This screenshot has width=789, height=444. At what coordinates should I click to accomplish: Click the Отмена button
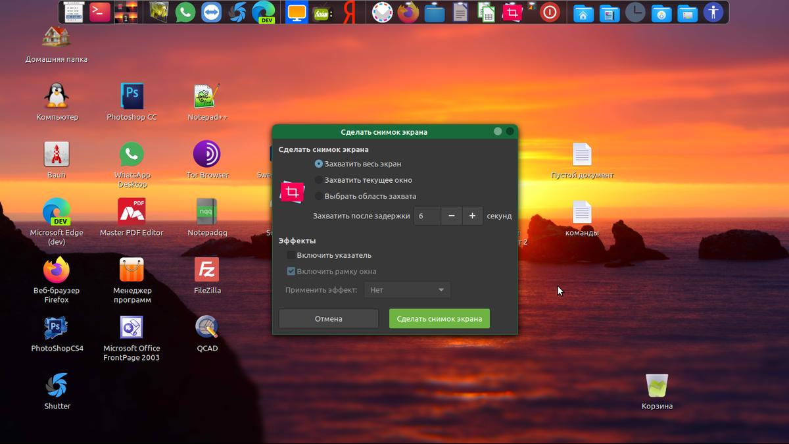pyautogui.click(x=329, y=318)
